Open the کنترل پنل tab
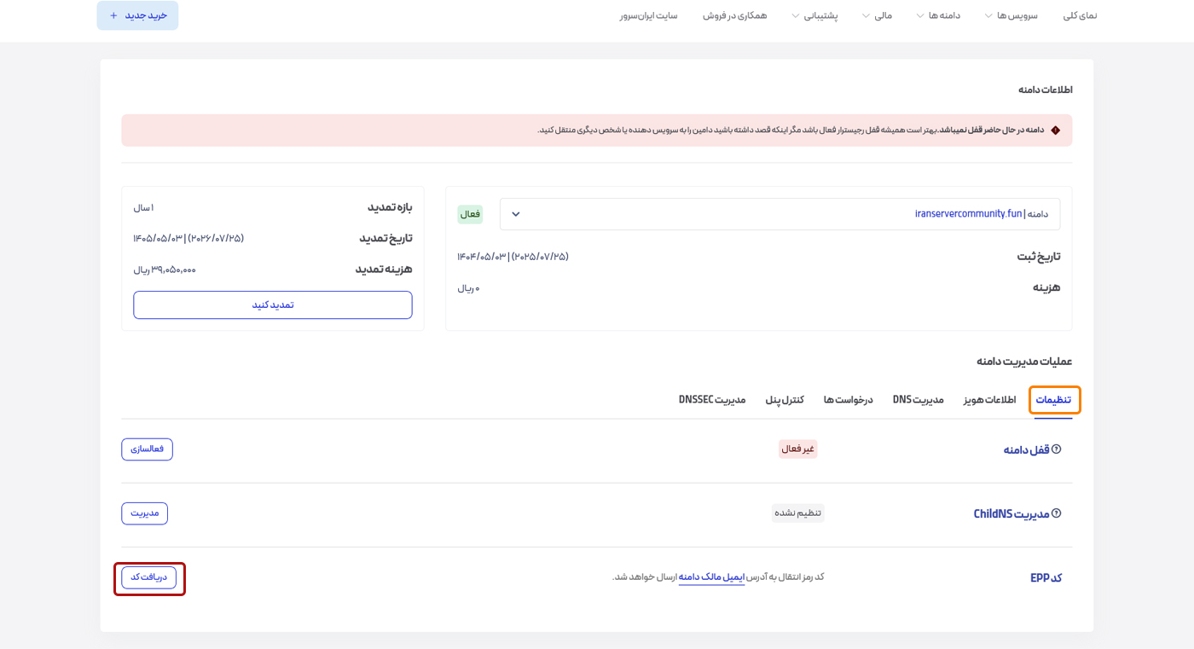 coord(783,398)
